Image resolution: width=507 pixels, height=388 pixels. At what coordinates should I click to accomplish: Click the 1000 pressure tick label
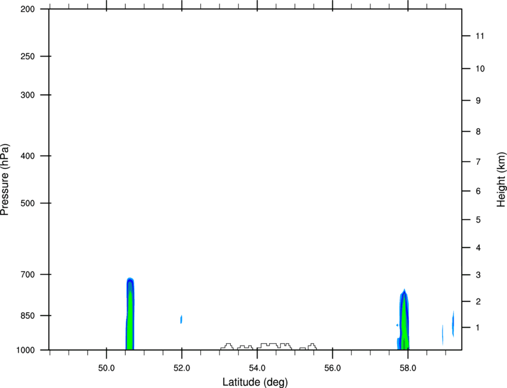tap(26, 350)
